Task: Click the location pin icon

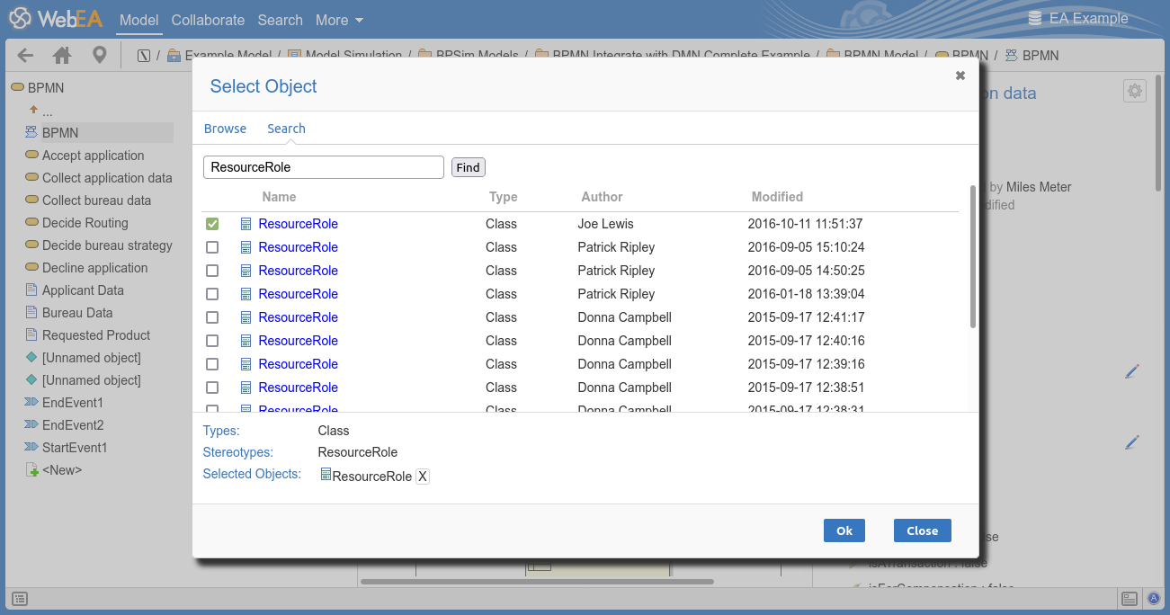Action: tap(99, 56)
